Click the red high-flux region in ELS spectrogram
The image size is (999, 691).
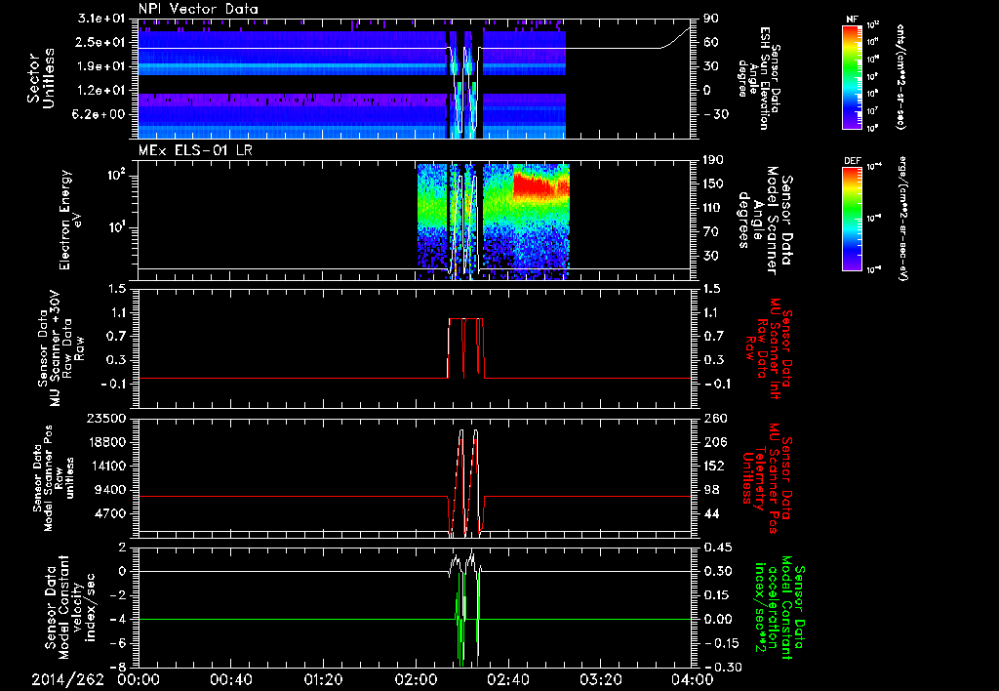tap(540, 184)
